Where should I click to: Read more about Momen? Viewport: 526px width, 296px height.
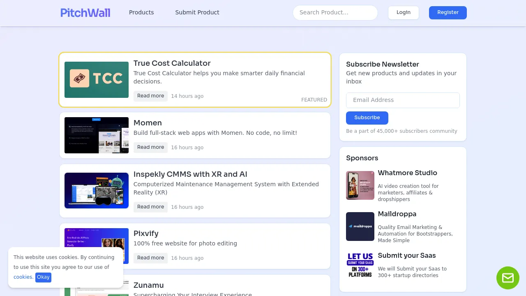[x=150, y=147]
